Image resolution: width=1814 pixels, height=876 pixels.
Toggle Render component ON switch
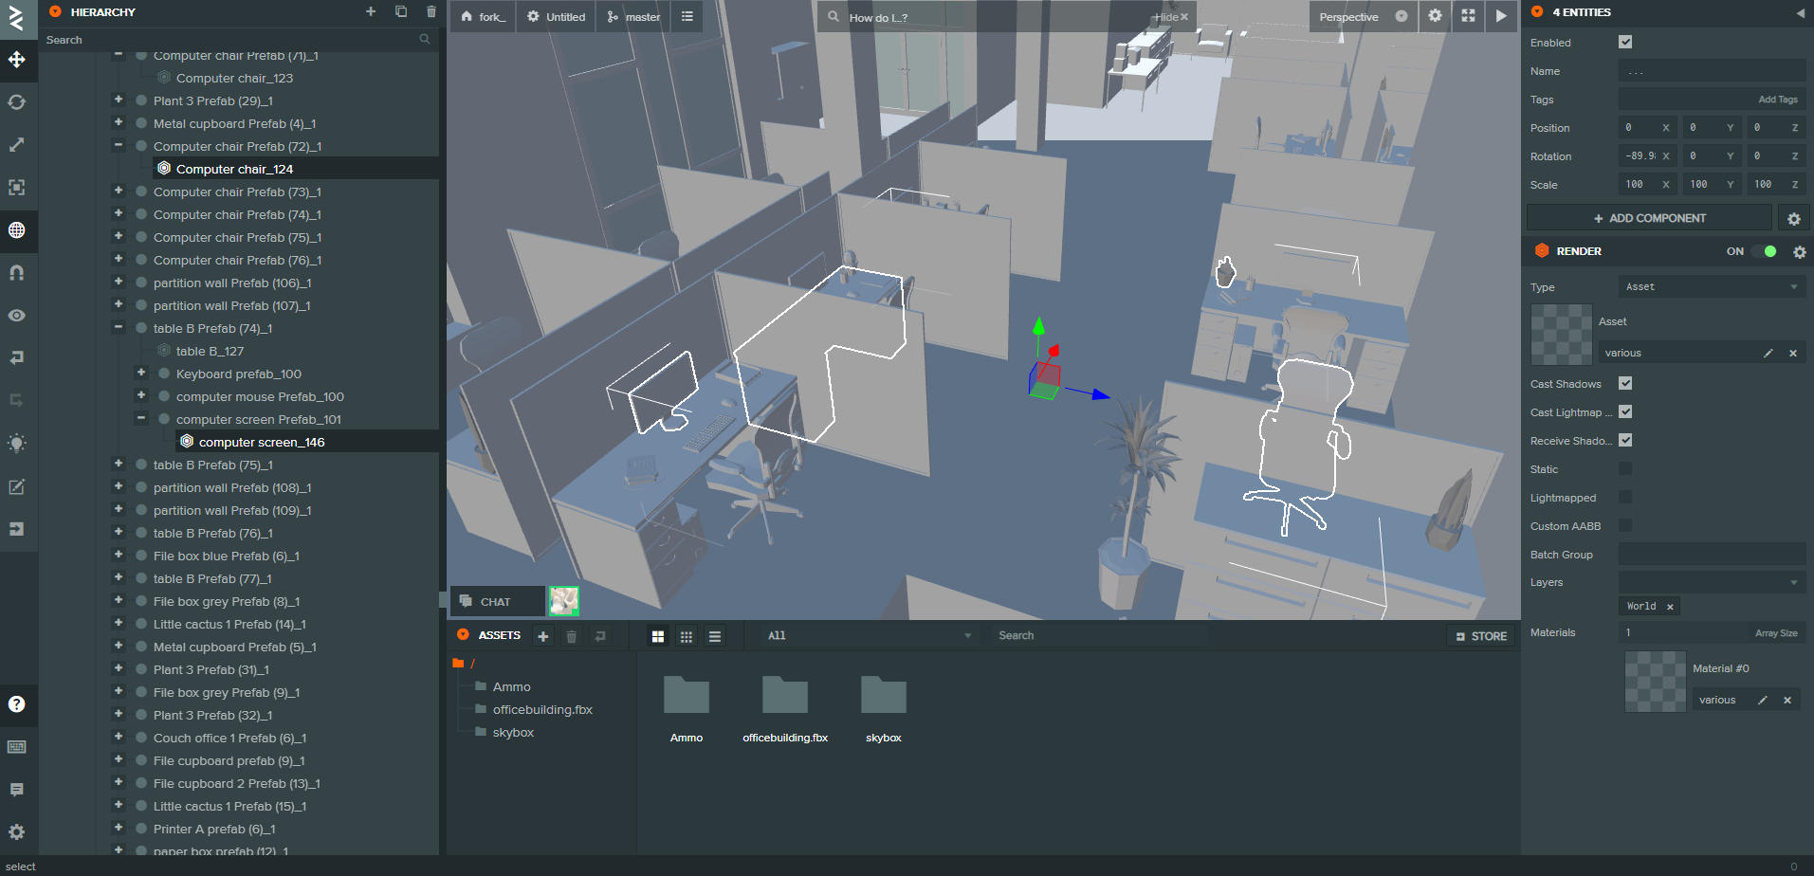click(x=1764, y=251)
